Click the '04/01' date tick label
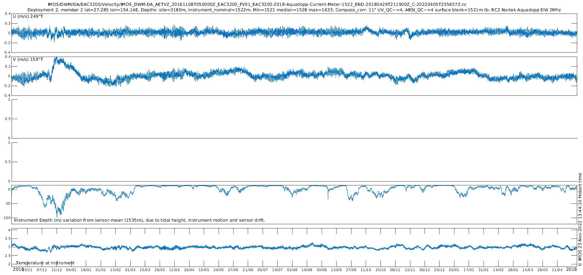This screenshot has height=275, width=583. point(71,270)
